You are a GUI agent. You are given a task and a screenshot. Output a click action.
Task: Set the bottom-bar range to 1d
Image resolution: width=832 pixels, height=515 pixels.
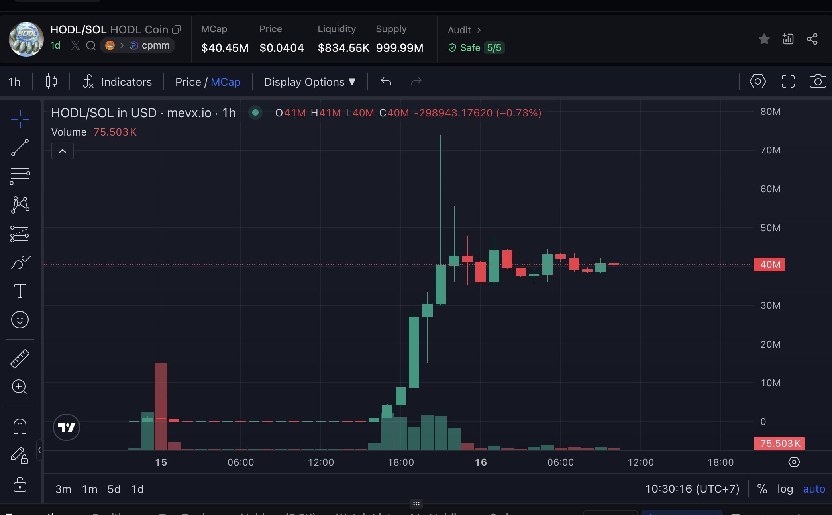point(137,489)
